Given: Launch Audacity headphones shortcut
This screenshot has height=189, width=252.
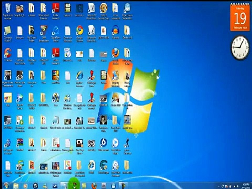Looking at the screenshot, I should (115, 32).
